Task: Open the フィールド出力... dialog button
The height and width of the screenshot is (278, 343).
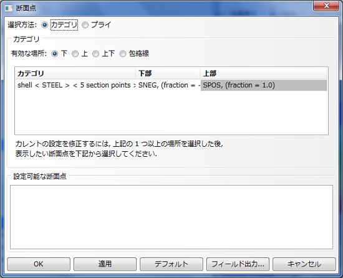Action: tap(238, 264)
